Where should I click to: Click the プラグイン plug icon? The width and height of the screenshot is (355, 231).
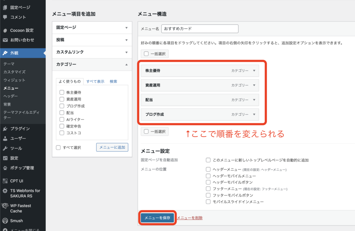[x=5, y=129]
